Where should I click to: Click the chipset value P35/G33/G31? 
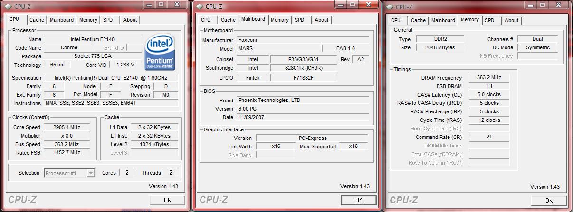[x=304, y=60]
